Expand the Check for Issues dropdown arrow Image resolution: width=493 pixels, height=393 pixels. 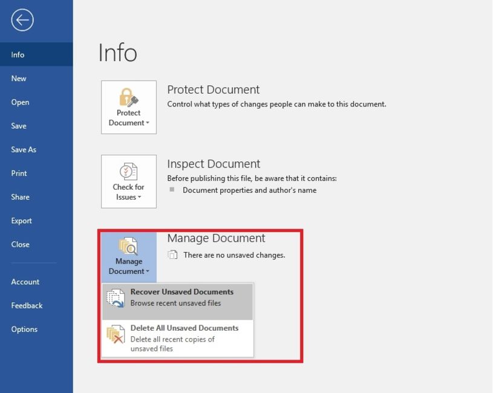pos(139,197)
